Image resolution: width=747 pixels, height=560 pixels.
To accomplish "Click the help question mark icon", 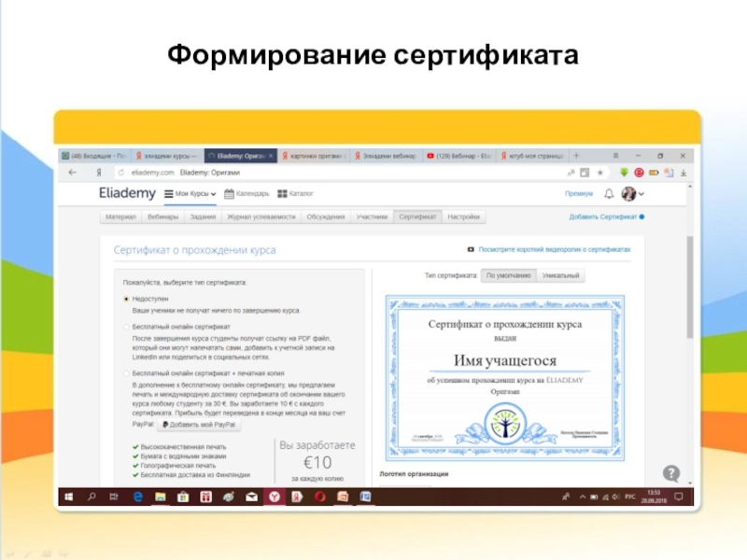I will point(670,472).
